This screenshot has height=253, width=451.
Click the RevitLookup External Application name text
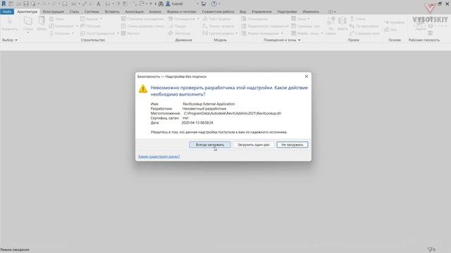tap(209, 104)
